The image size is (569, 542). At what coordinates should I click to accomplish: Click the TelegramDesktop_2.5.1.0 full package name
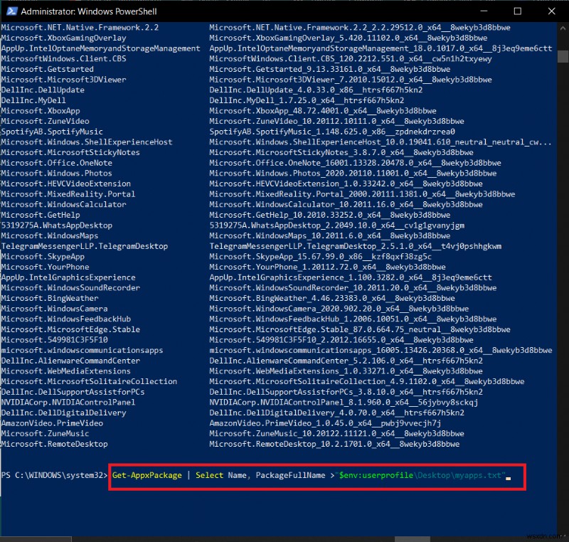pos(355,246)
